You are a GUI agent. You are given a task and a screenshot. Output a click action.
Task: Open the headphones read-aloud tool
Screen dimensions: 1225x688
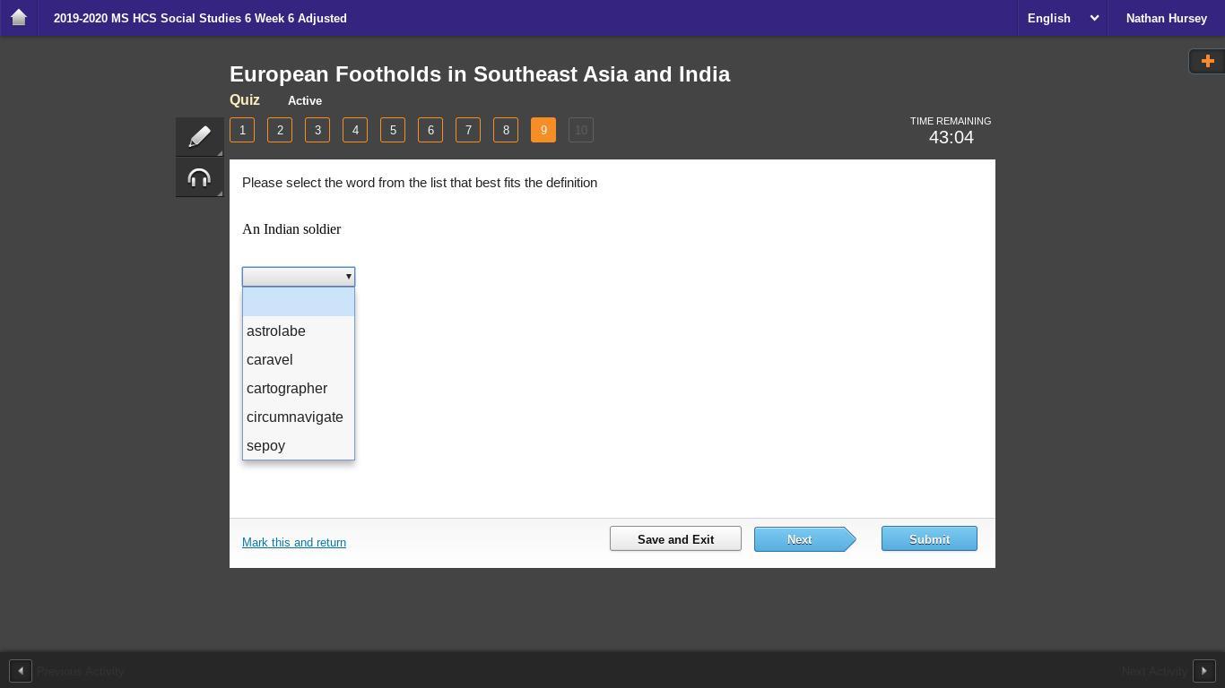tap(199, 177)
